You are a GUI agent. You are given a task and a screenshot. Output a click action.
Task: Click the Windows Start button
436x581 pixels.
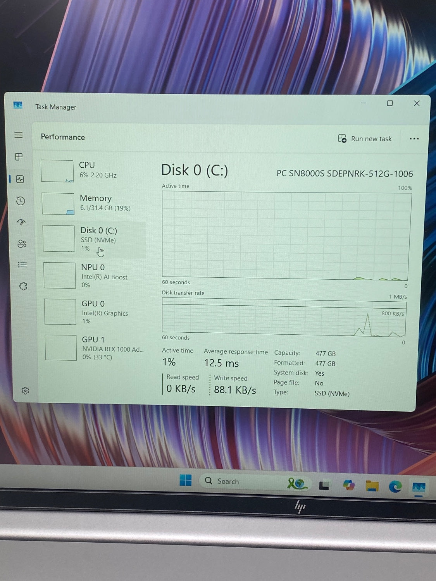point(186,481)
